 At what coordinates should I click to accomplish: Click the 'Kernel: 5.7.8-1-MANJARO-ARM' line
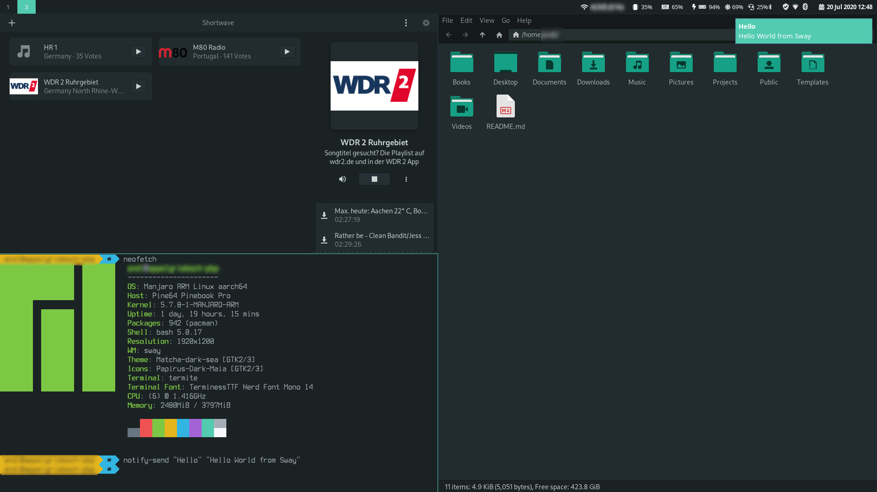pos(183,305)
